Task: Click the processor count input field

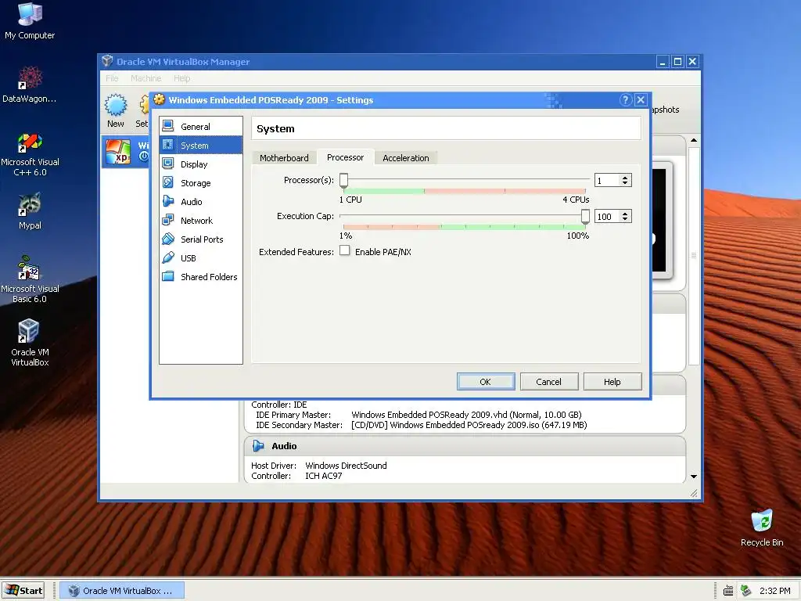Action: pyautogui.click(x=607, y=181)
